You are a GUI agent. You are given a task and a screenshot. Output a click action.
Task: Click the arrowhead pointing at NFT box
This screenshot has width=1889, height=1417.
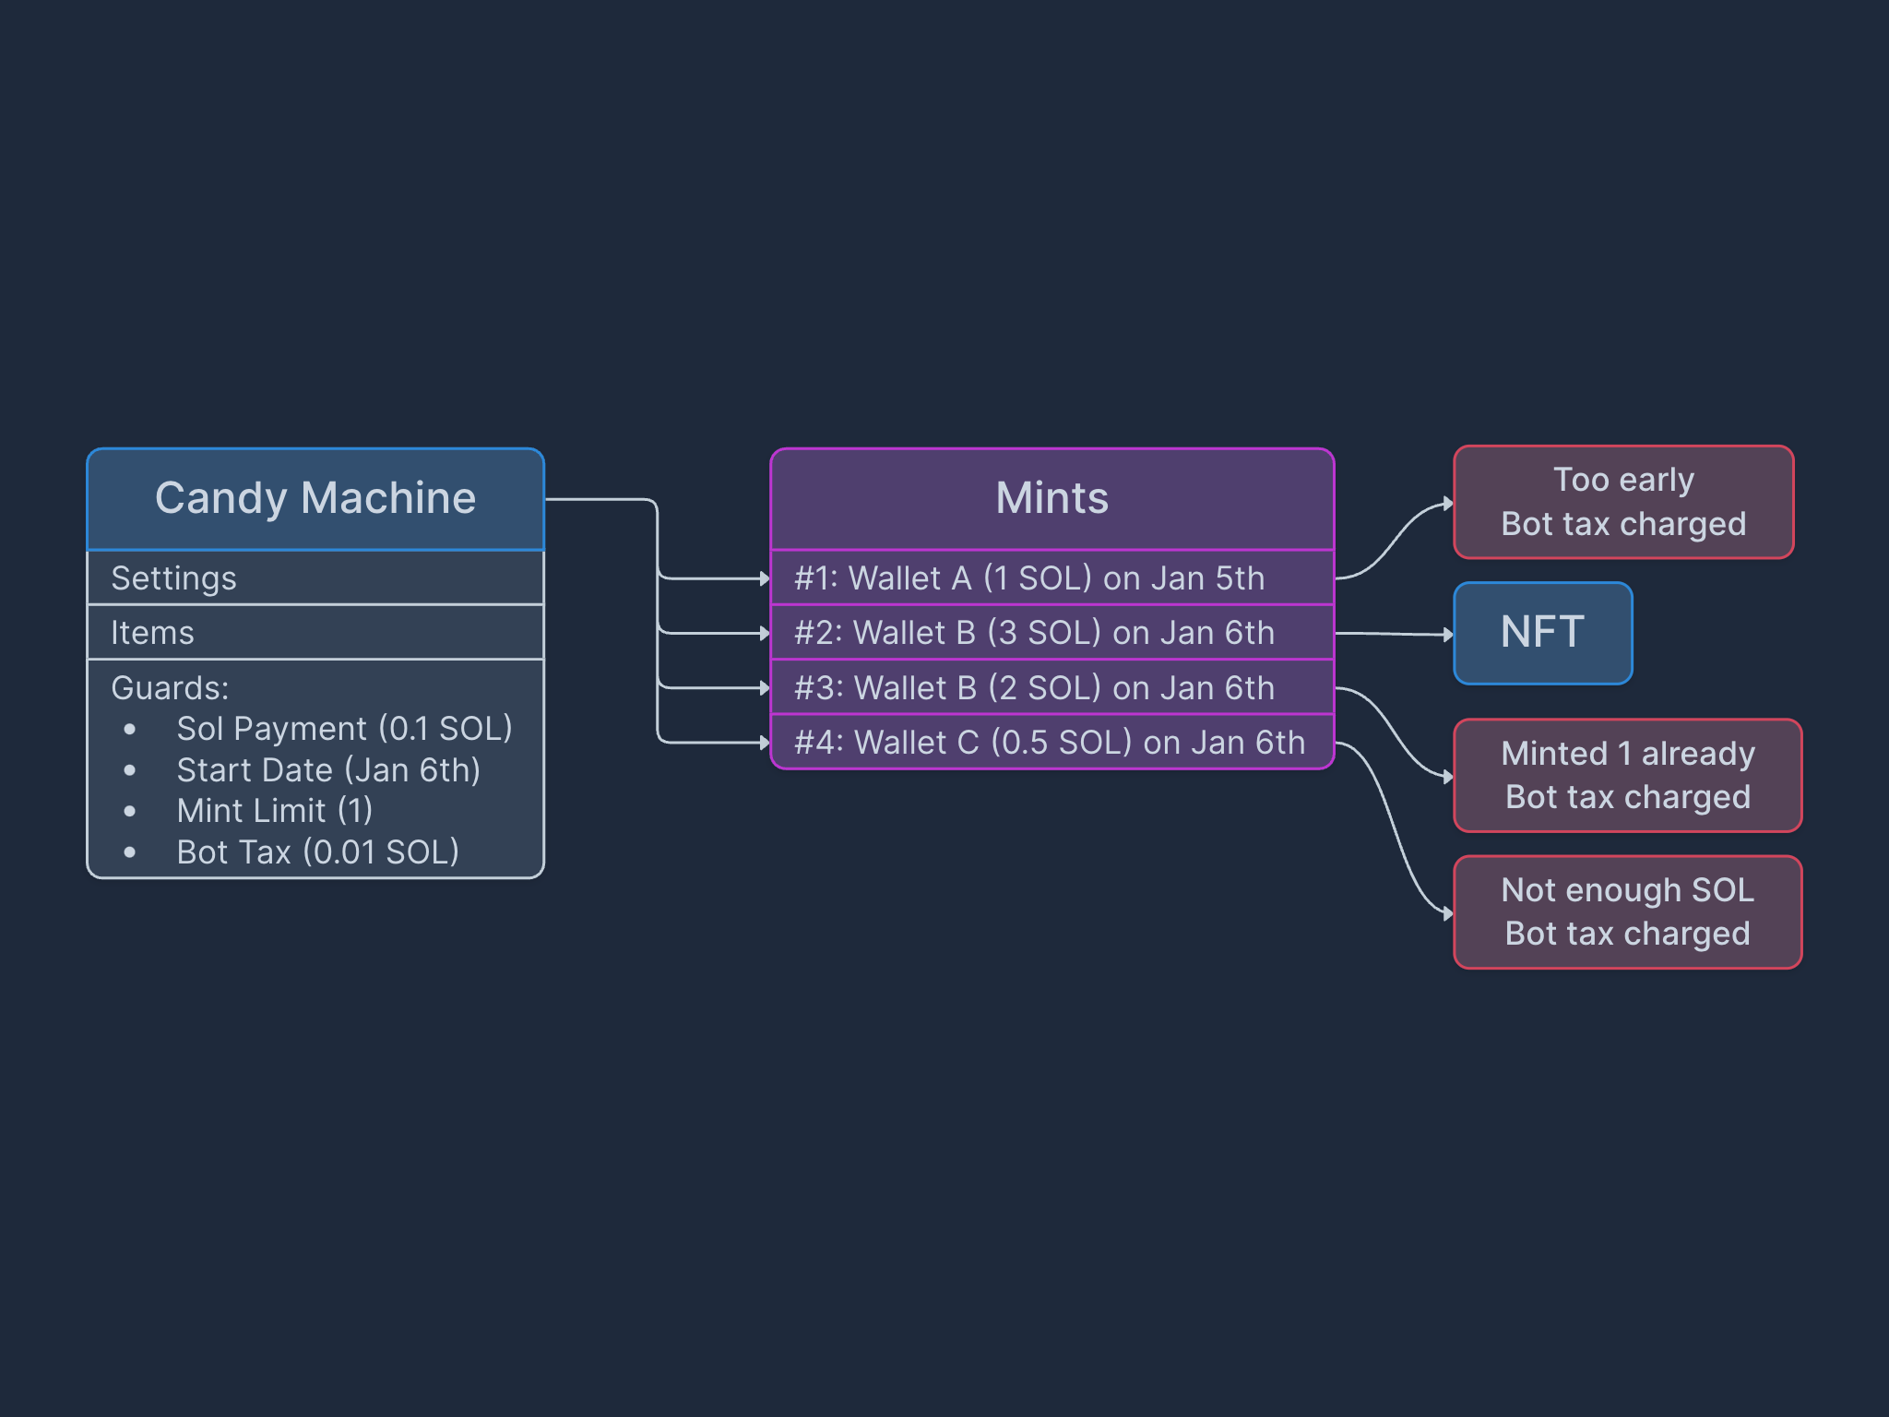click(1448, 635)
